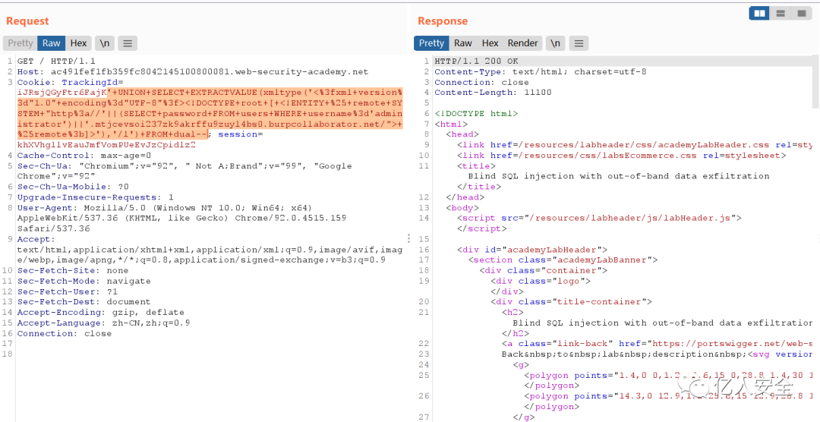
Task: Click the Sec-Ch-Ua header line
Action: [184, 171]
